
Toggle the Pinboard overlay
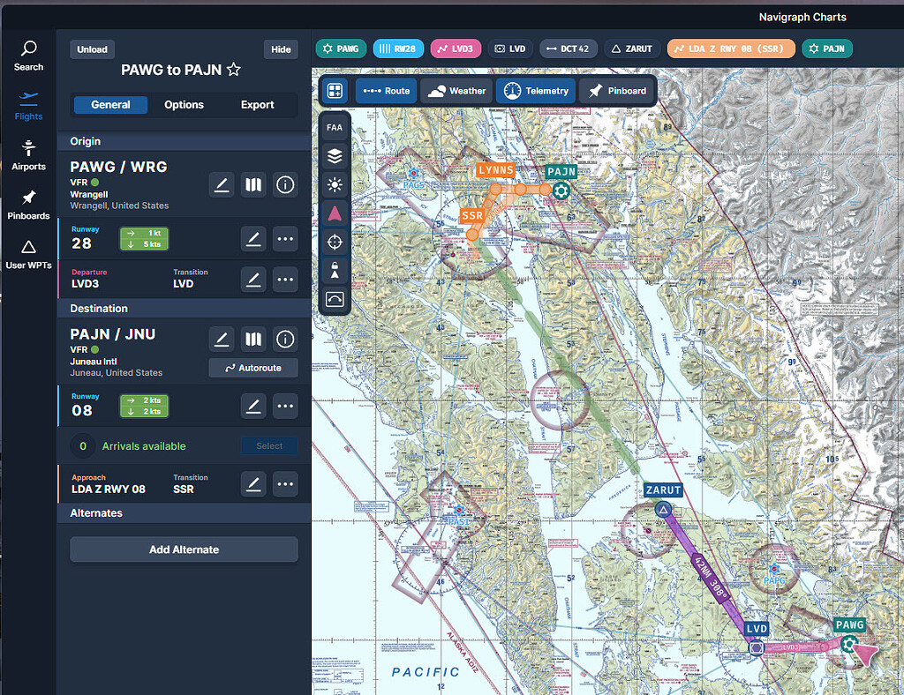click(x=617, y=91)
